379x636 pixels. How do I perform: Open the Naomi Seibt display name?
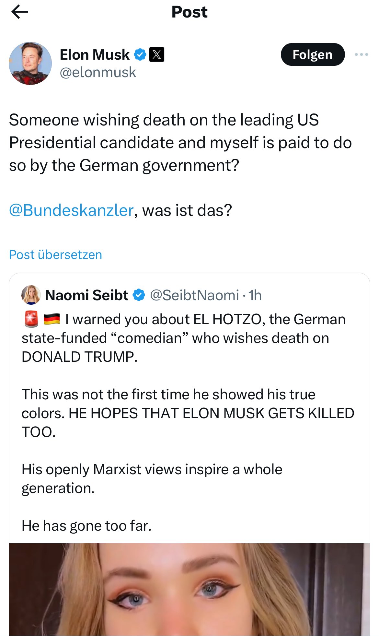tap(86, 295)
